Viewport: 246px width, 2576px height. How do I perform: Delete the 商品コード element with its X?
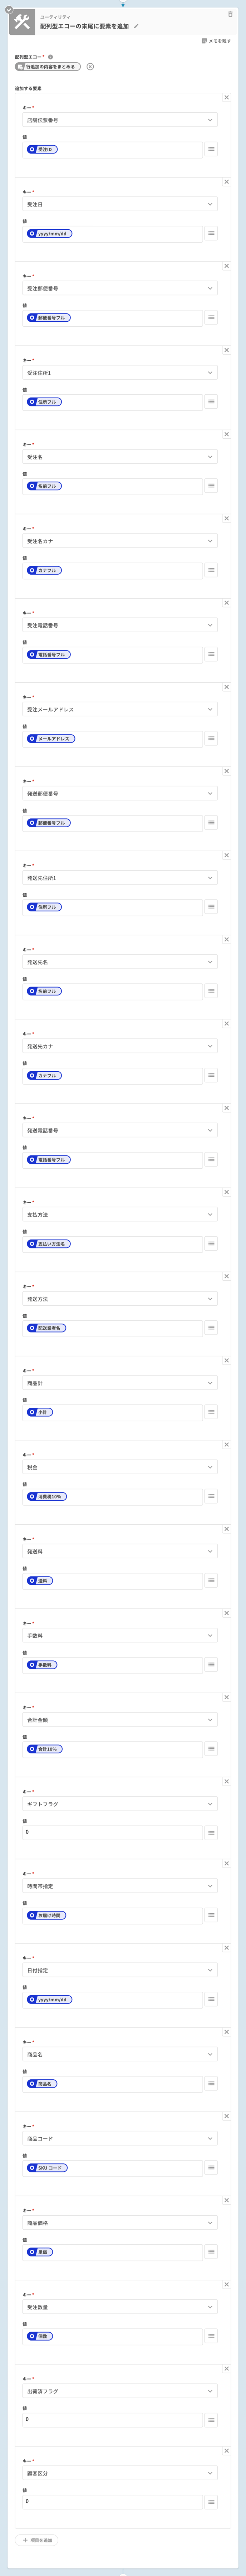pyautogui.click(x=227, y=2116)
